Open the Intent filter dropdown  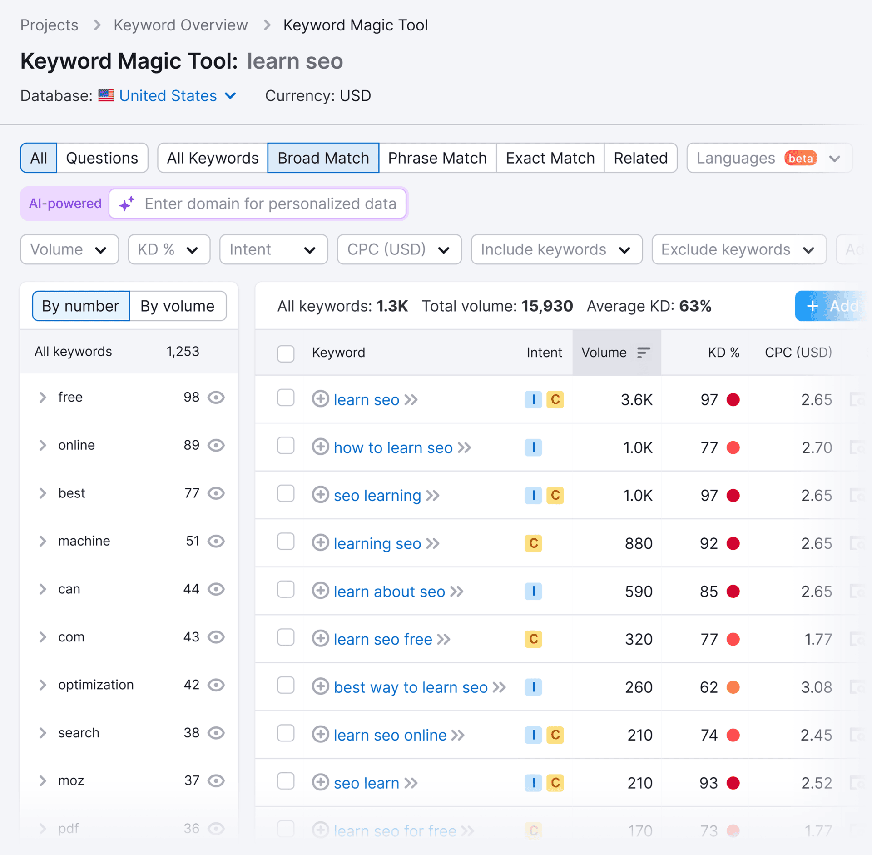coord(273,249)
